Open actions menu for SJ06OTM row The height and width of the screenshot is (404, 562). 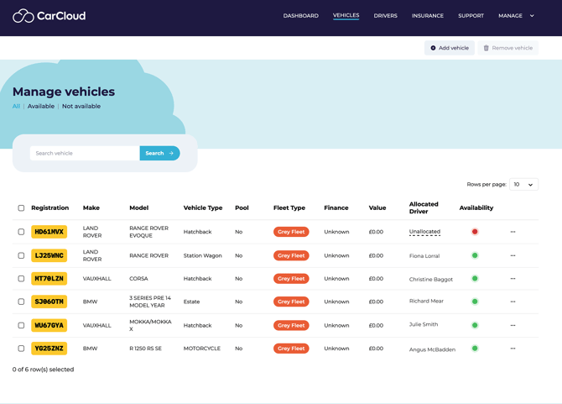513,302
